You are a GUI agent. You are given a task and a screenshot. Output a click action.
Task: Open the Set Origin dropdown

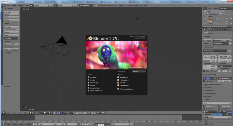[x=12, y=38]
